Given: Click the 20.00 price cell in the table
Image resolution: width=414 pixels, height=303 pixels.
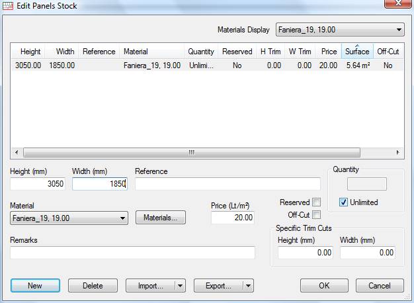Looking at the screenshot, I should pos(328,65).
